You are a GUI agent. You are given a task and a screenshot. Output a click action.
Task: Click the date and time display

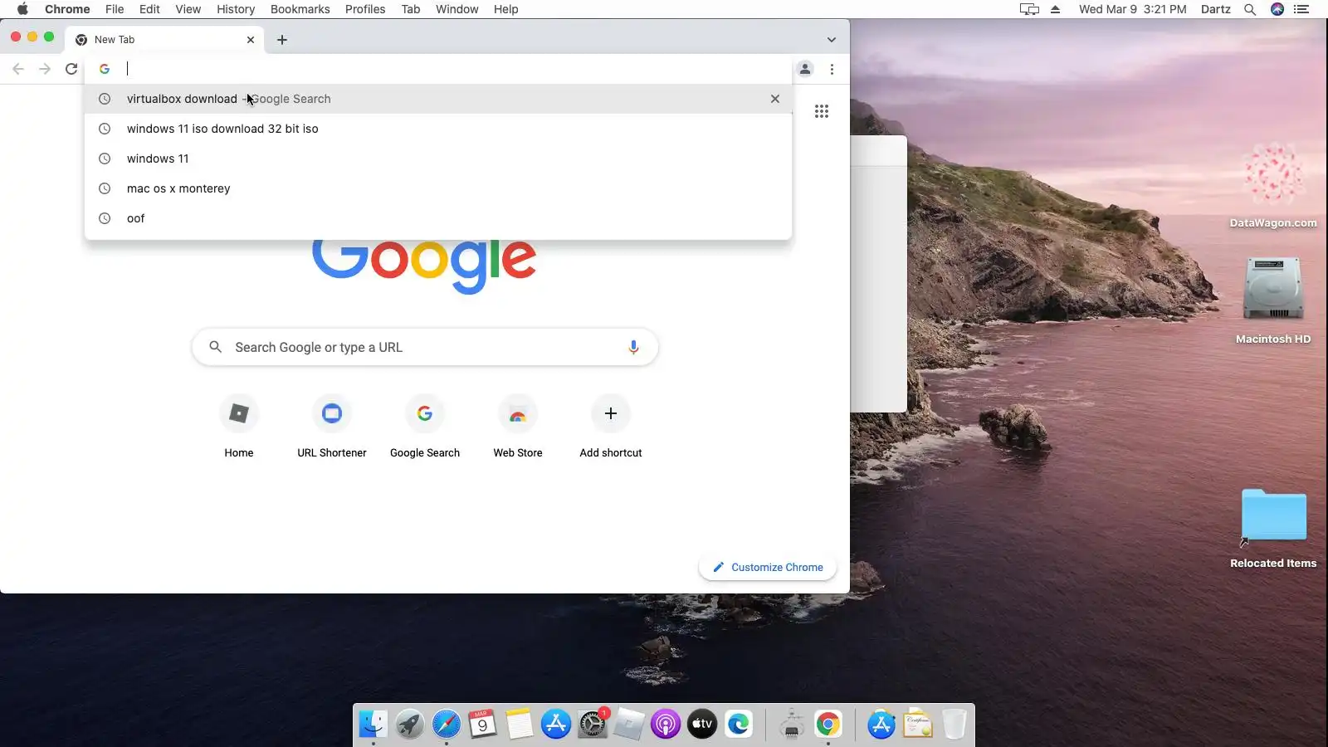(x=1133, y=9)
